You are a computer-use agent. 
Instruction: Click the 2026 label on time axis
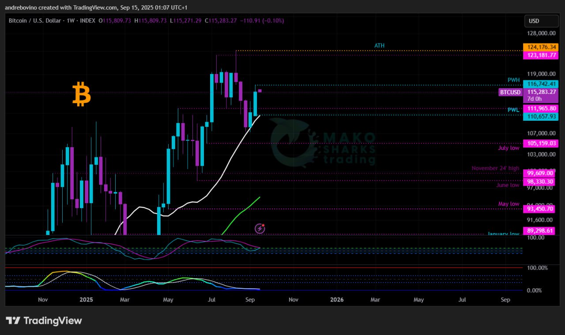(337, 300)
